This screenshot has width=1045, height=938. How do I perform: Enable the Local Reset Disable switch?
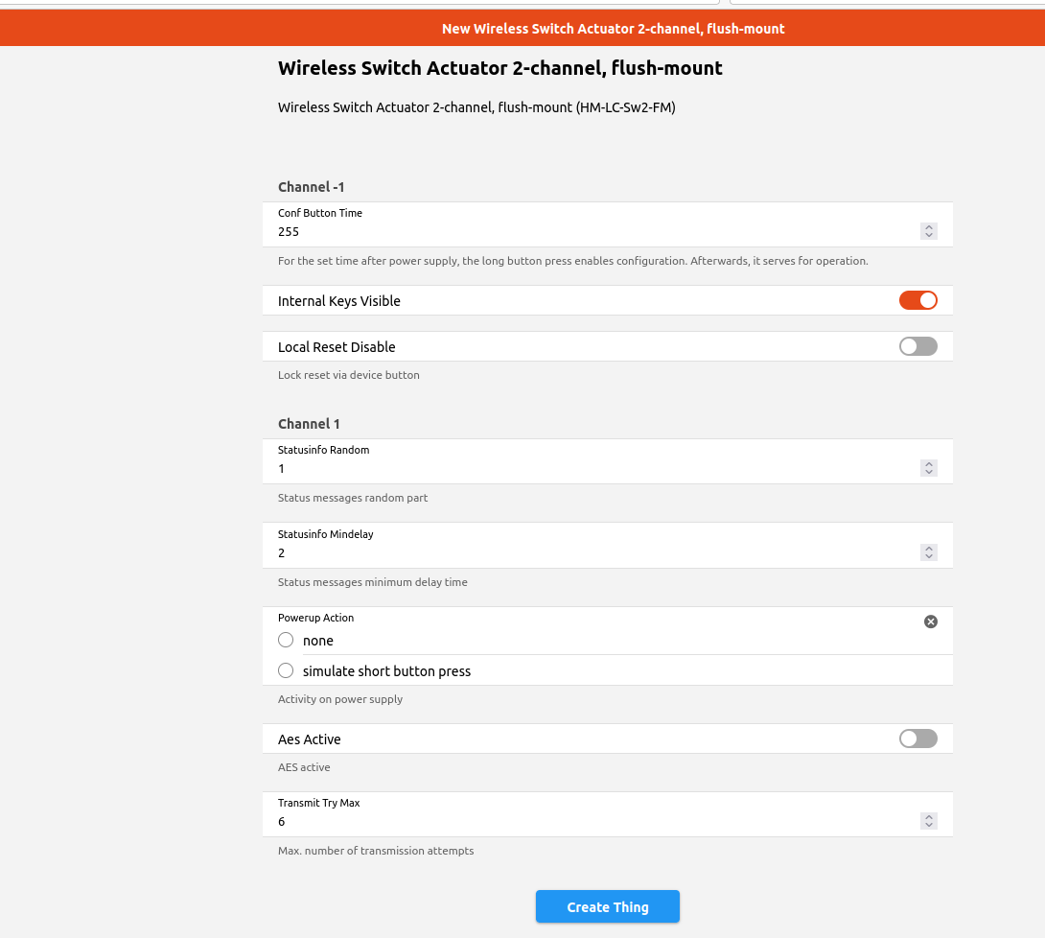tap(917, 346)
